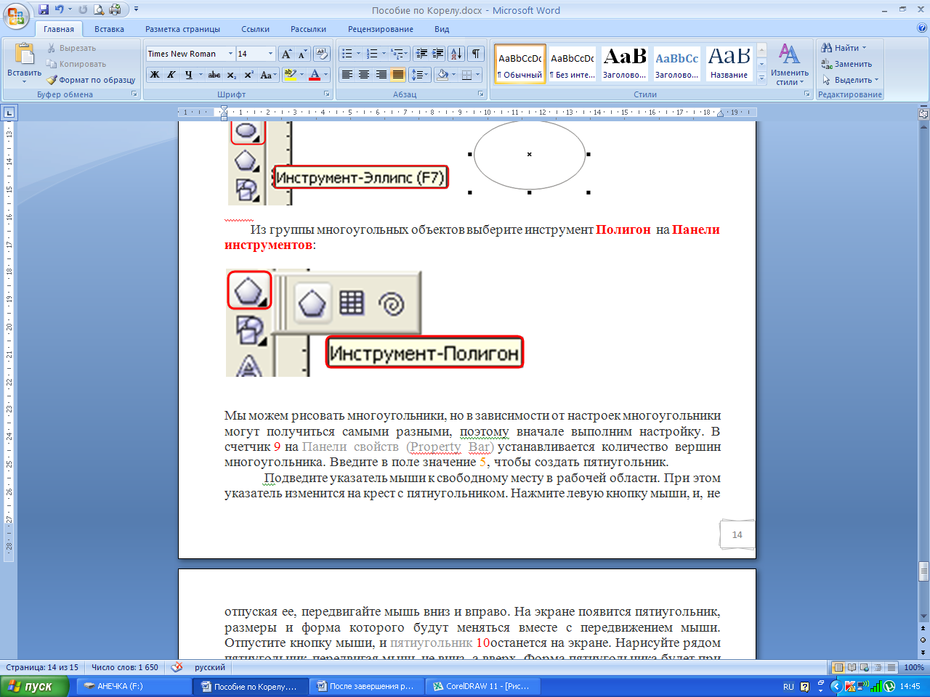The image size is (930, 697).
Task: Apply the Обычный style
Action: pyautogui.click(x=520, y=64)
